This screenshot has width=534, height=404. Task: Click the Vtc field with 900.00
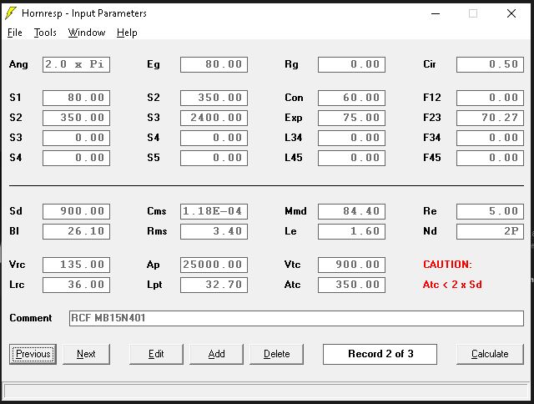click(351, 265)
